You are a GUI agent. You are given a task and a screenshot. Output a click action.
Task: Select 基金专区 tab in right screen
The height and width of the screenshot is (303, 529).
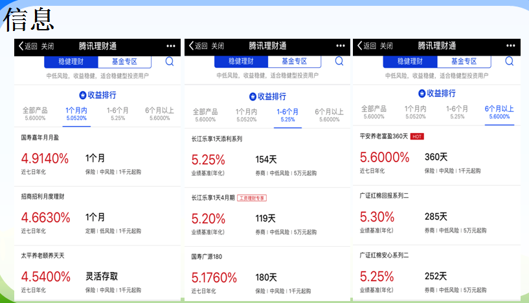[464, 61]
